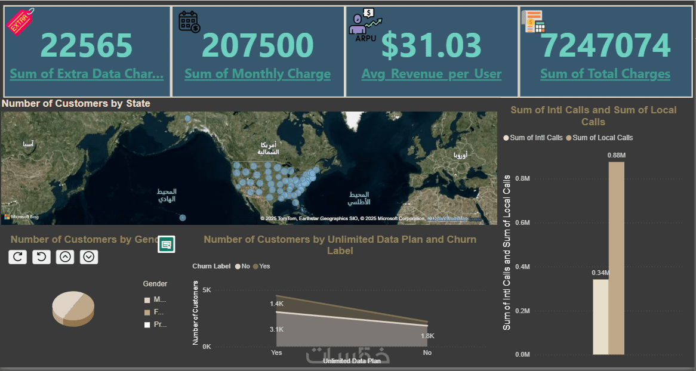Click the pink Extra price tag icon
This screenshot has height=371, width=696.
19,21
